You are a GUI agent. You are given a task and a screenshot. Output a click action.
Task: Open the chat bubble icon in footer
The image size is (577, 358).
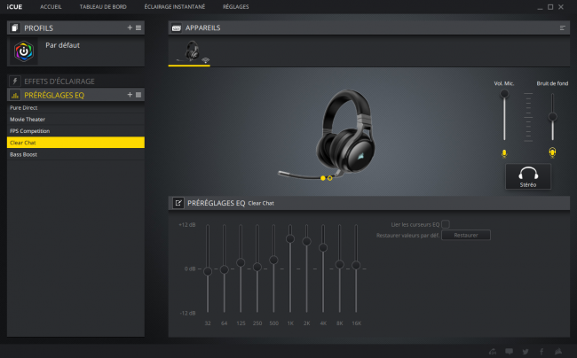tap(509, 352)
